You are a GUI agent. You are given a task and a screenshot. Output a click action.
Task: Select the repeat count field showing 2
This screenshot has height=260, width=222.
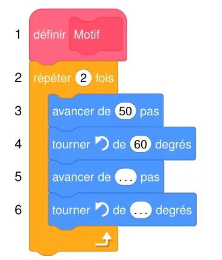pyautogui.click(x=83, y=78)
